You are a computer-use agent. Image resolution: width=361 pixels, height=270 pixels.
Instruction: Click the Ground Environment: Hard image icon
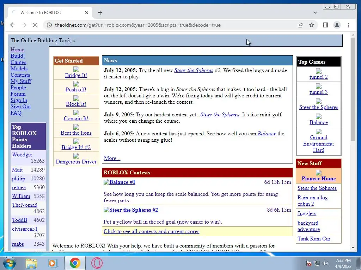319,131
